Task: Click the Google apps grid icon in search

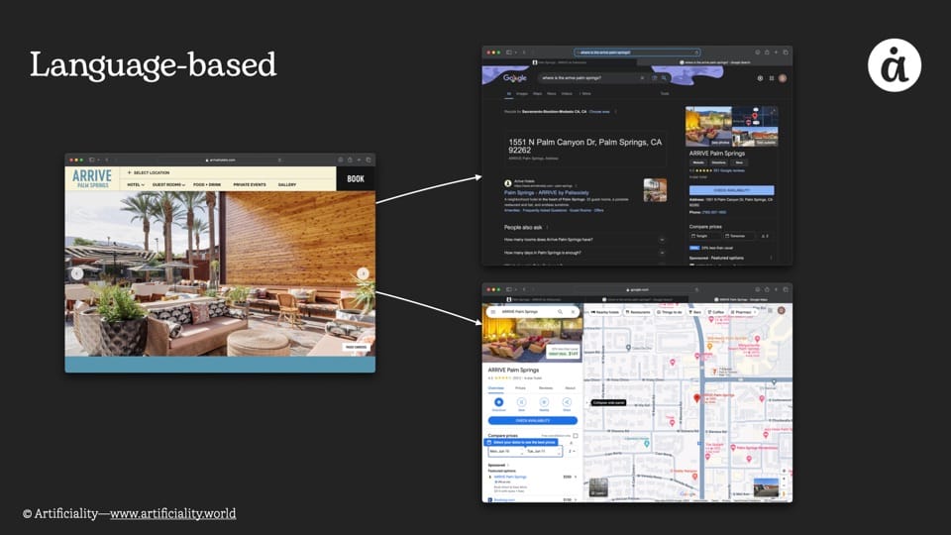Action: pyautogui.click(x=771, y=77)
